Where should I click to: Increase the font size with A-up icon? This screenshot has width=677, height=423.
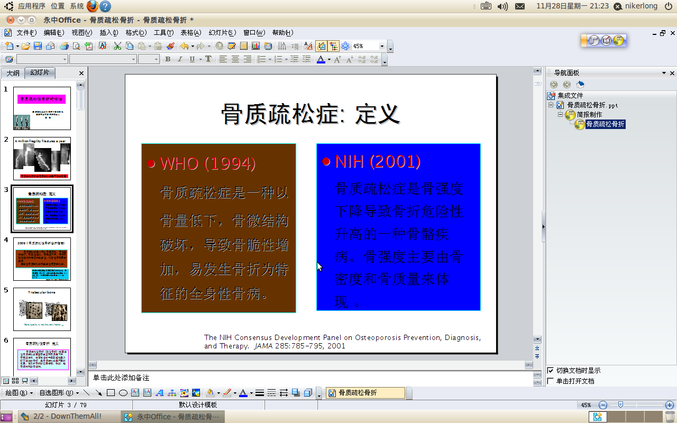[x=337, y=59]
